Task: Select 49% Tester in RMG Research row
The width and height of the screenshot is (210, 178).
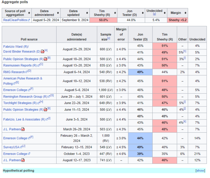Action: (x=140, y=72)
